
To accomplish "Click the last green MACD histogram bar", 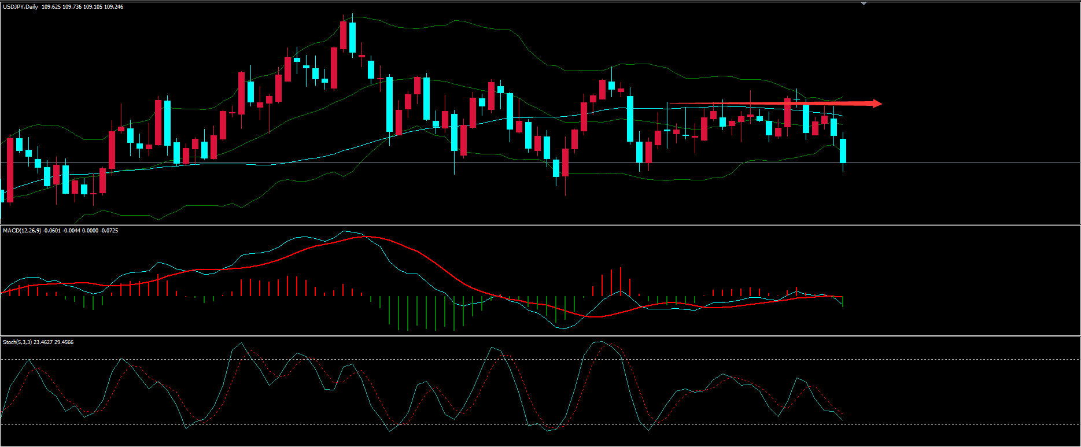I will point(843,301).
